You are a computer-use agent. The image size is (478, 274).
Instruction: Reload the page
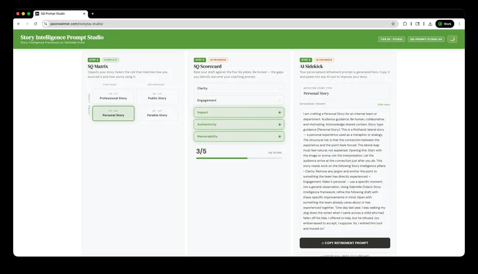pyautogui.click(x=35, y=24)
